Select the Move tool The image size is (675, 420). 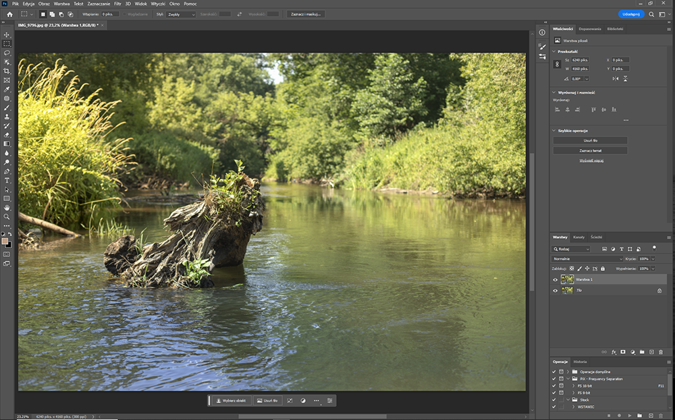coord(7,34)
